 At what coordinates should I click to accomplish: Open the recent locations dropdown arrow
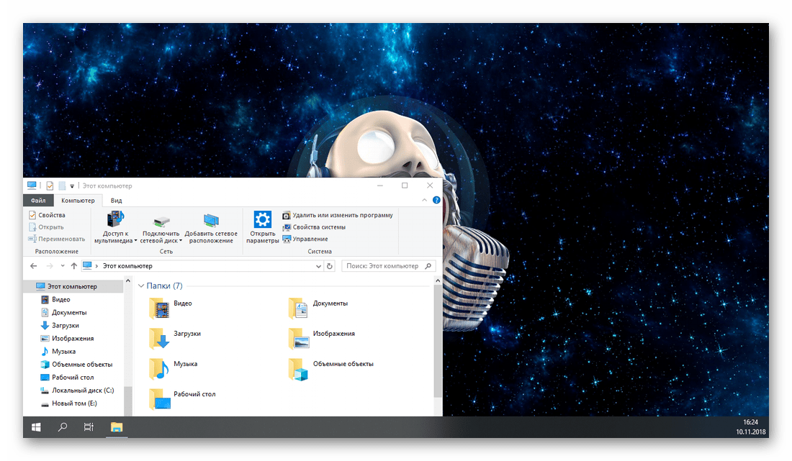pyautogui.click(x=61, y=266)
